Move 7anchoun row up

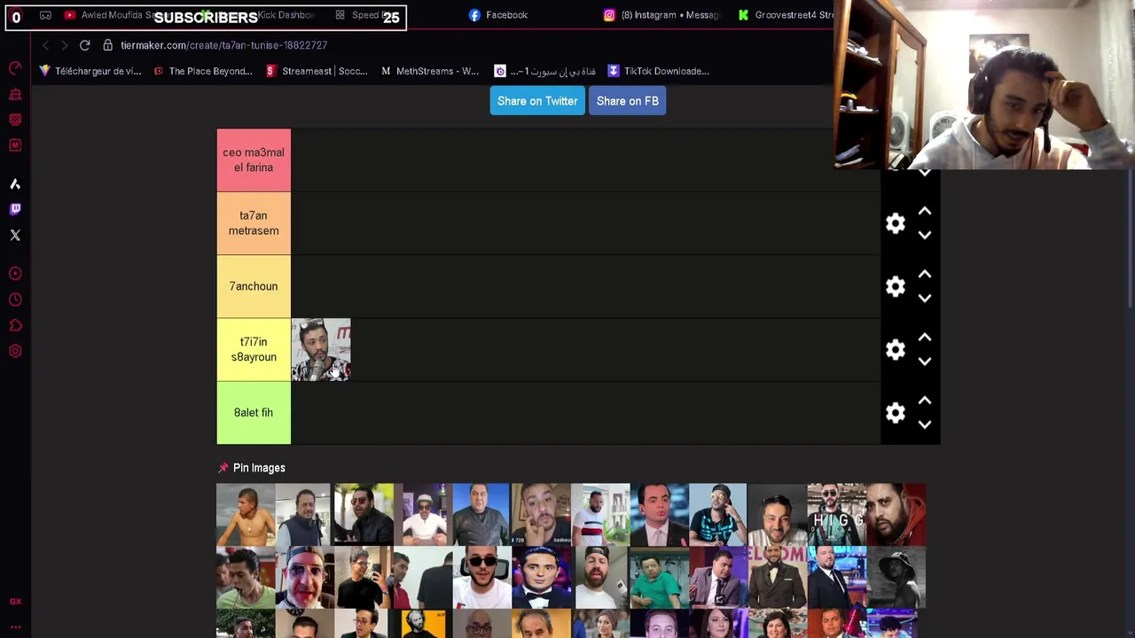(925, 274)
